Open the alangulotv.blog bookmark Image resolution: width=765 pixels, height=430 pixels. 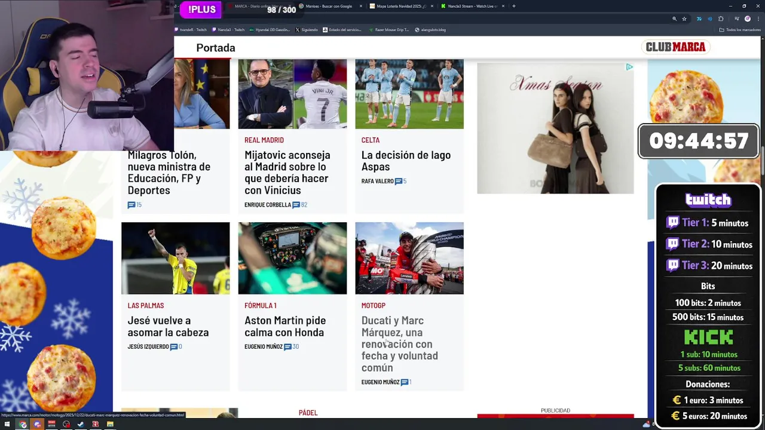click(431, 29)
